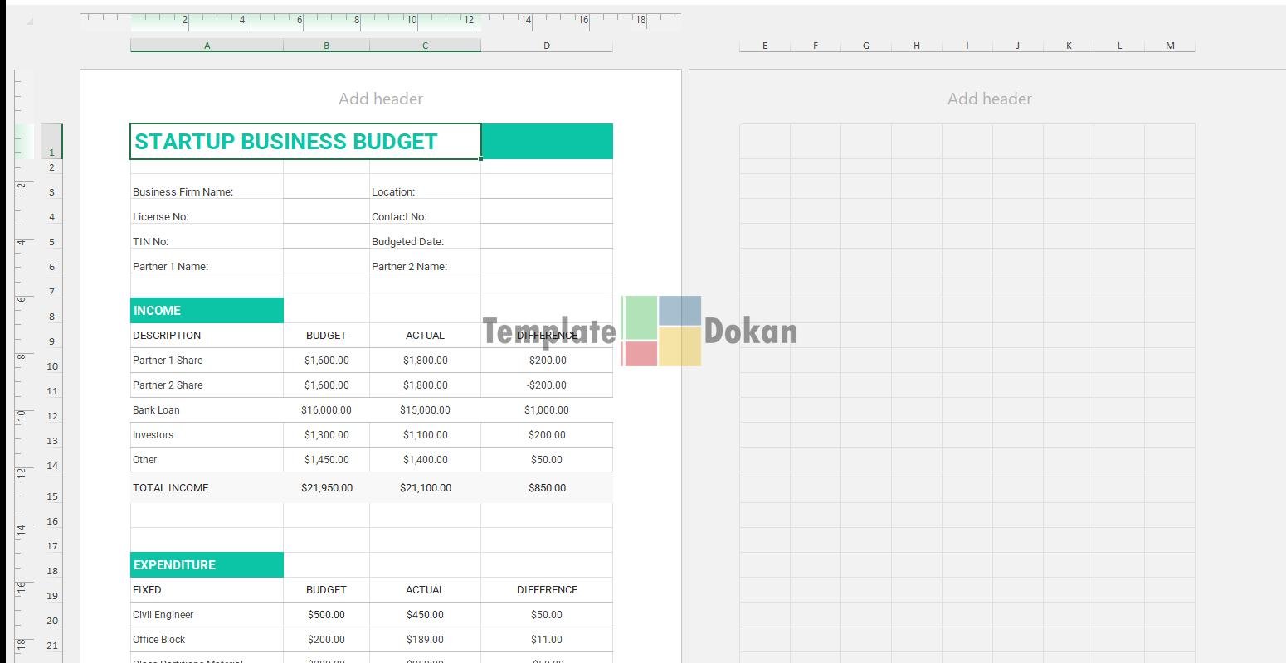Click the Select All corner triangle

pos(30,22)
